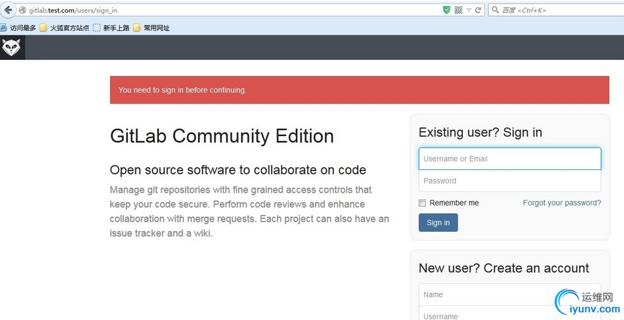Click the new account Username field

(509, 315)
